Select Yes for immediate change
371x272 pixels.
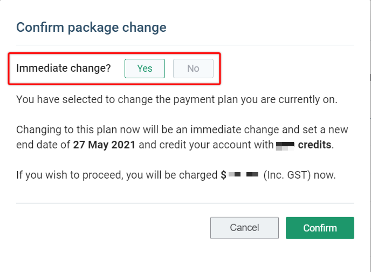(x=145, y=69)
